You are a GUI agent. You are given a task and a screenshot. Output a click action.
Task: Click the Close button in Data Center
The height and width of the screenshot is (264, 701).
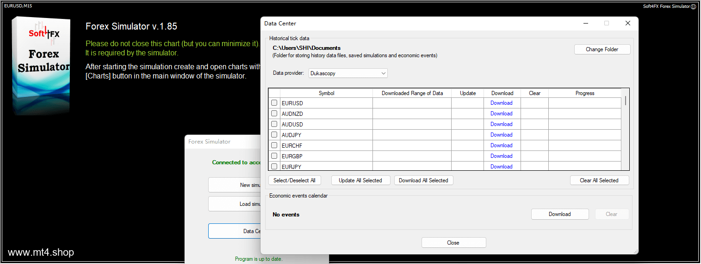coord(453,243)
